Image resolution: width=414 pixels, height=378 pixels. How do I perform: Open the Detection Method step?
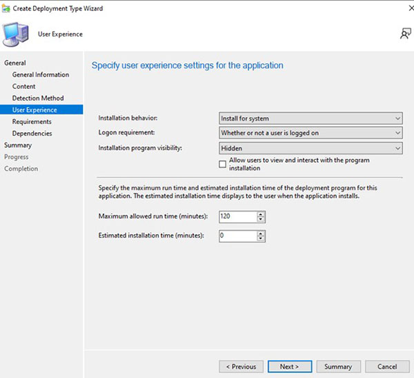tap(38, 98)
